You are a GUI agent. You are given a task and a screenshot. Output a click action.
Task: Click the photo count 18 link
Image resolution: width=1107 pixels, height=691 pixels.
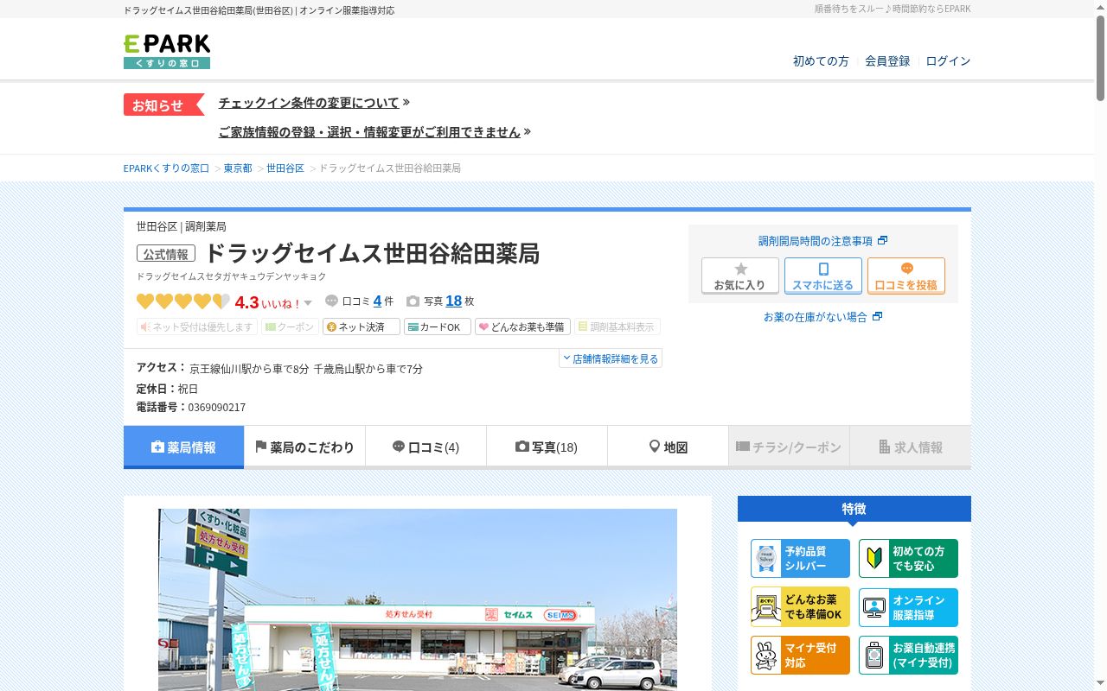(453, 301)
